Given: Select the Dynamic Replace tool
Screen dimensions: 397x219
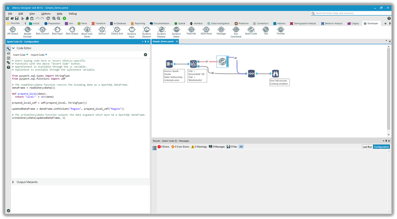Looking at the screenshot, I should [161, 32].
